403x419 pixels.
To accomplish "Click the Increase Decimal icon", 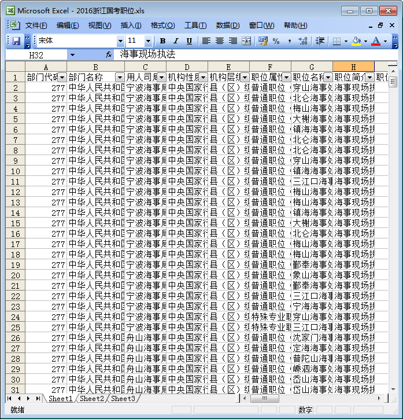I will click(303, 41).
